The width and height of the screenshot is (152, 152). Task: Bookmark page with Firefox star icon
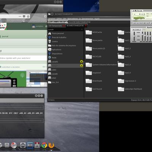(28, 16)
